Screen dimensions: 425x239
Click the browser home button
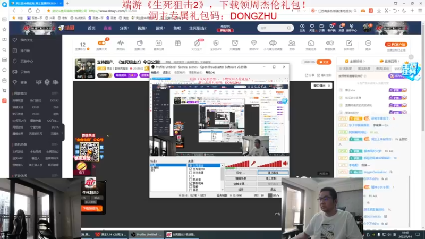pyautogui.click(x=38, y=11)
